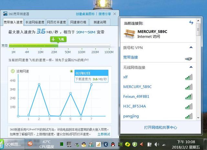Click the network list scrollbar thumb

(x=198, y=29)
